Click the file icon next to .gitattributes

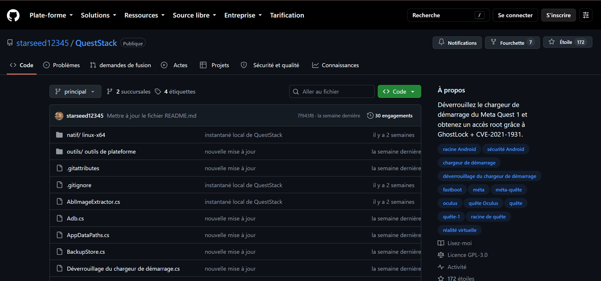click(59, 168)
